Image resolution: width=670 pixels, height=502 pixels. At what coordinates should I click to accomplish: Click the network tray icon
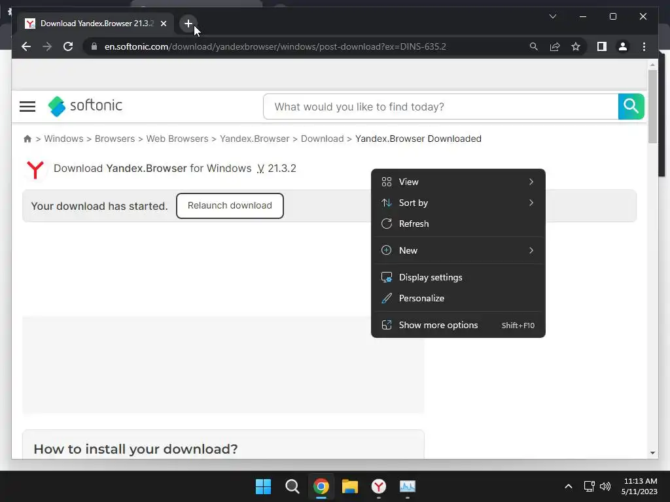coord(590,486)
